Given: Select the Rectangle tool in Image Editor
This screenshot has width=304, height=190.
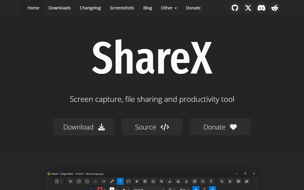Looking at the screenshot, I should (x=79, y=181).
